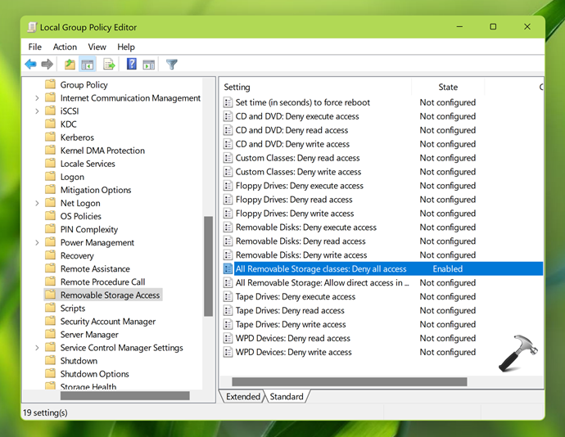Click the Back arrow toolbar icon
The height and width of the screenshot is (437, 565).
(30, 64)
